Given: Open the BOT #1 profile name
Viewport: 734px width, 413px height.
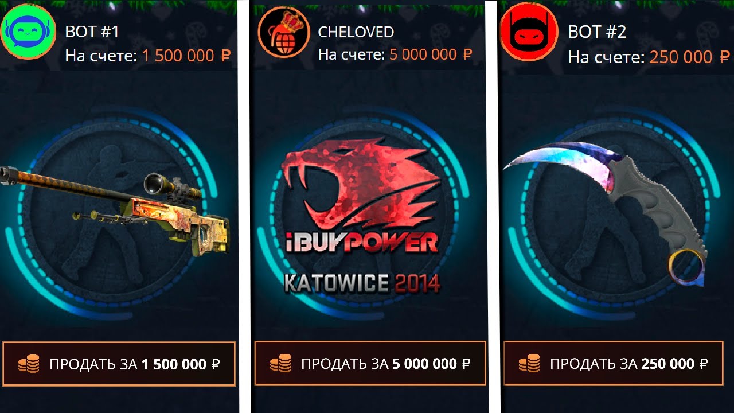Looking at the screenshot, I should (x=92, y=32).
